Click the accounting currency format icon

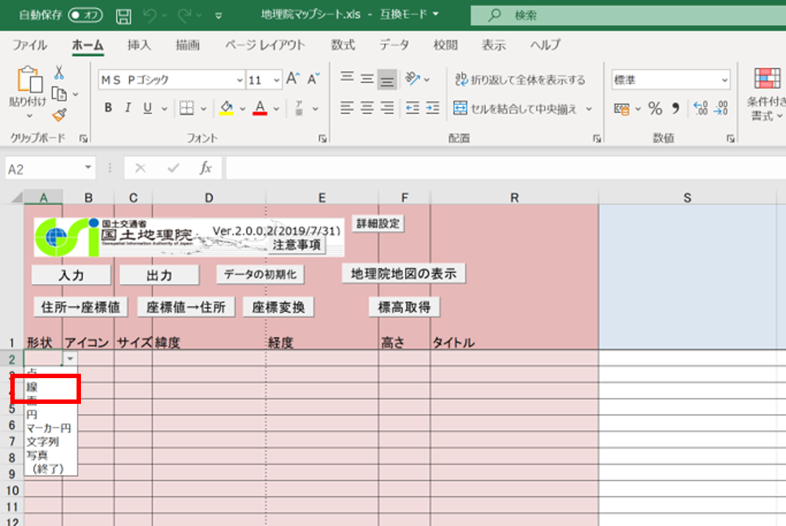(x=622, y=108)
